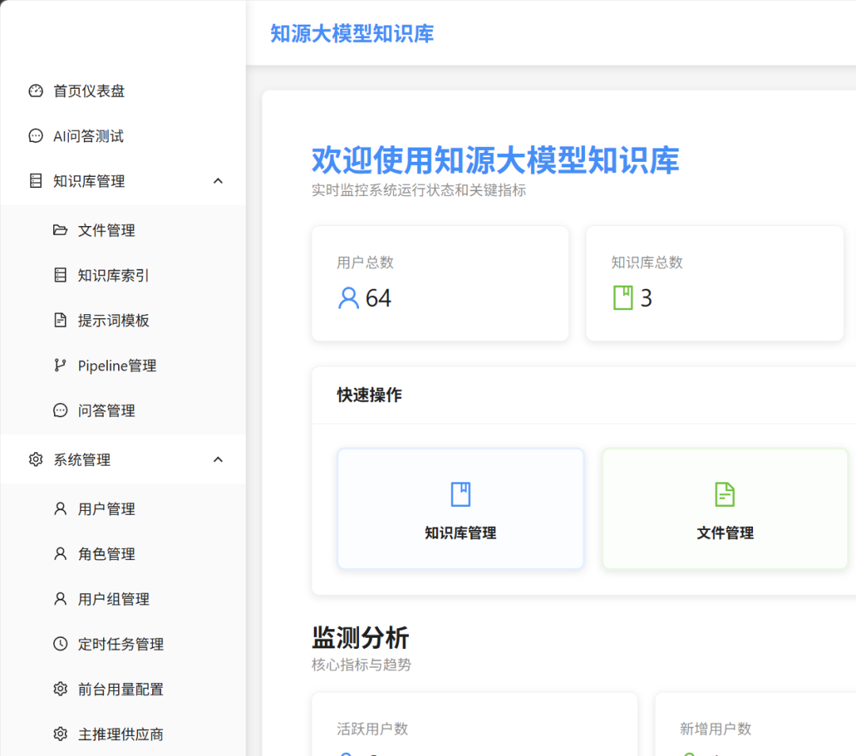Screen dimensions: 856x756
Task: Click the 活跃用户数 card label
Action: tap(373, 729)
